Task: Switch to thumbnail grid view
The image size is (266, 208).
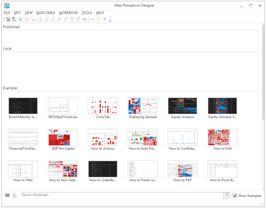Action: [x=8, y=195]
